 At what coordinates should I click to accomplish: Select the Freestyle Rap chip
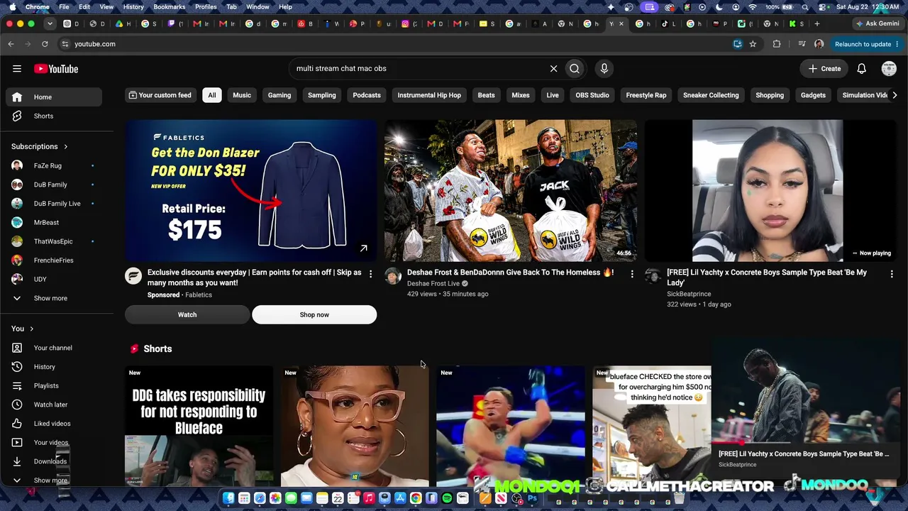[646, 95]
